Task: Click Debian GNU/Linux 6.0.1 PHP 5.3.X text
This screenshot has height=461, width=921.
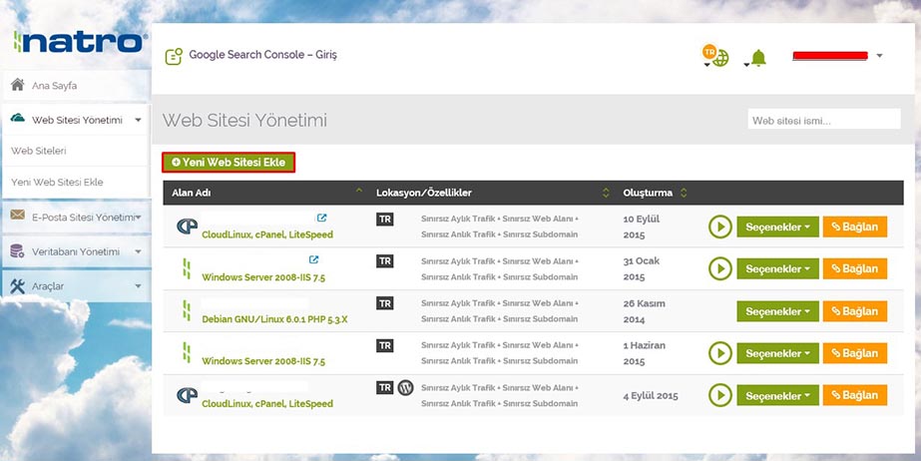Action: point(274,319)
